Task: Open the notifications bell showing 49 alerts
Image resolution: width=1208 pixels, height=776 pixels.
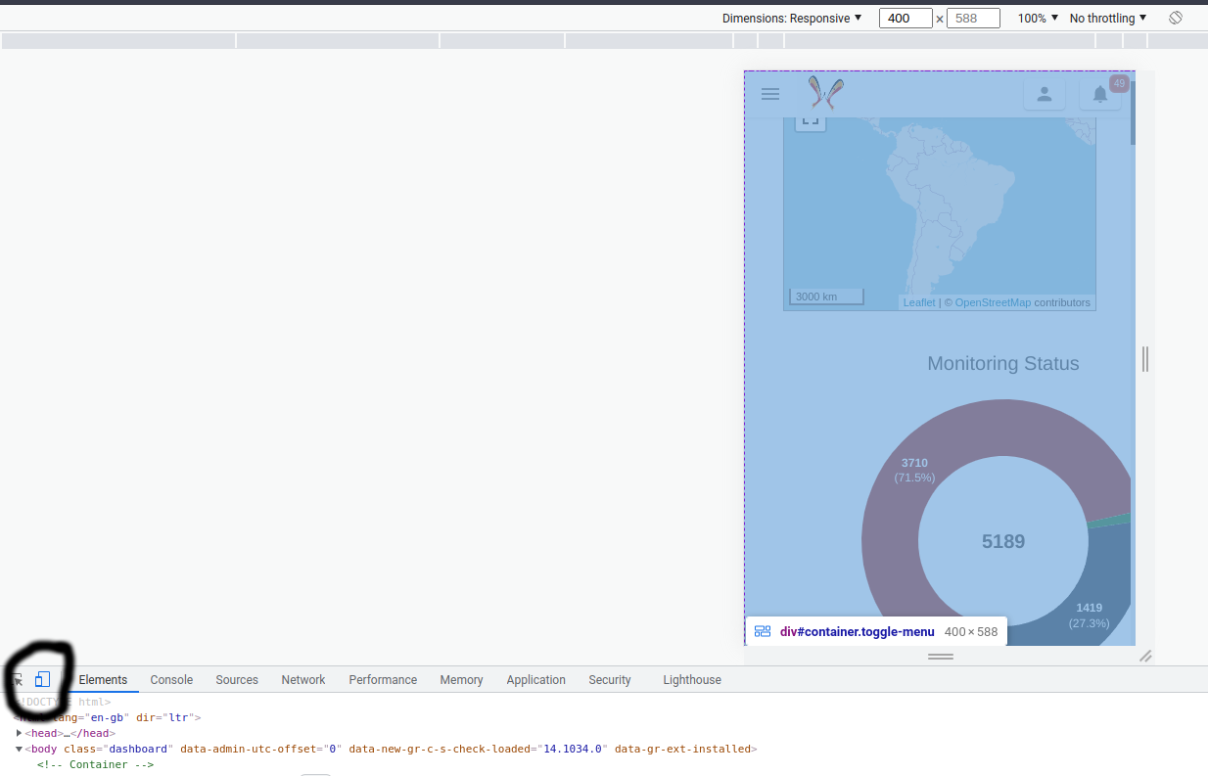Action: [x=1098, y=93]
